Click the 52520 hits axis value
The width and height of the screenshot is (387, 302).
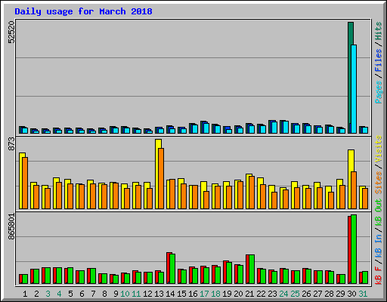click(x=11, y=32)
